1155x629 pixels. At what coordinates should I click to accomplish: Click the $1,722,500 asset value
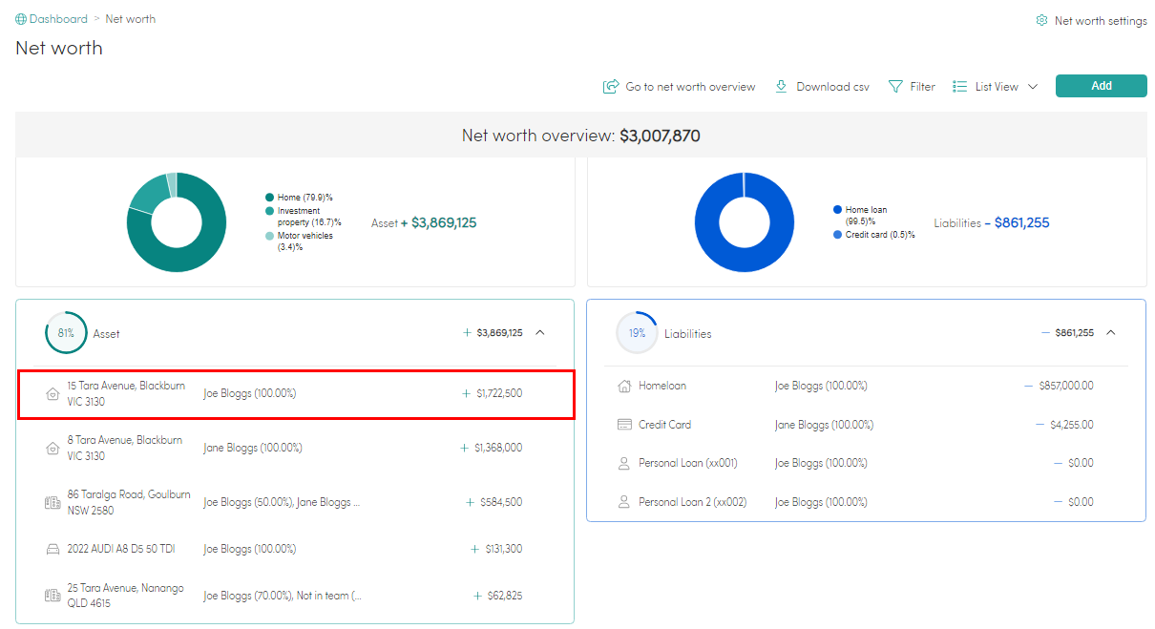coord(499,393)
